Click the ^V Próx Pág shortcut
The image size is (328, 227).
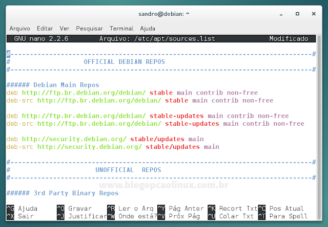[179, 216]
